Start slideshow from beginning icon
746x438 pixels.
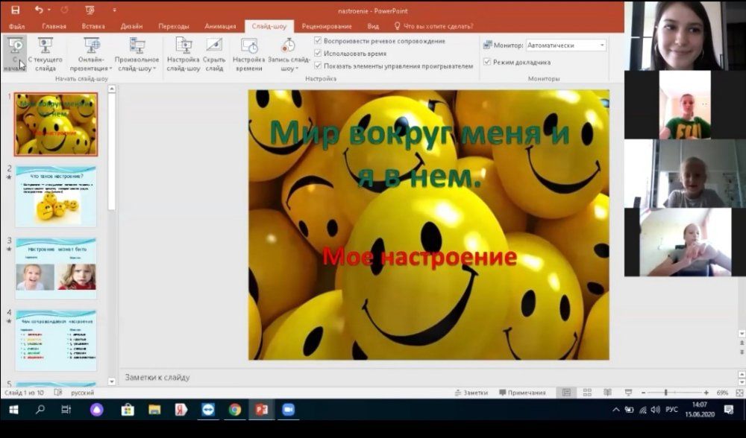pos(15,54)
